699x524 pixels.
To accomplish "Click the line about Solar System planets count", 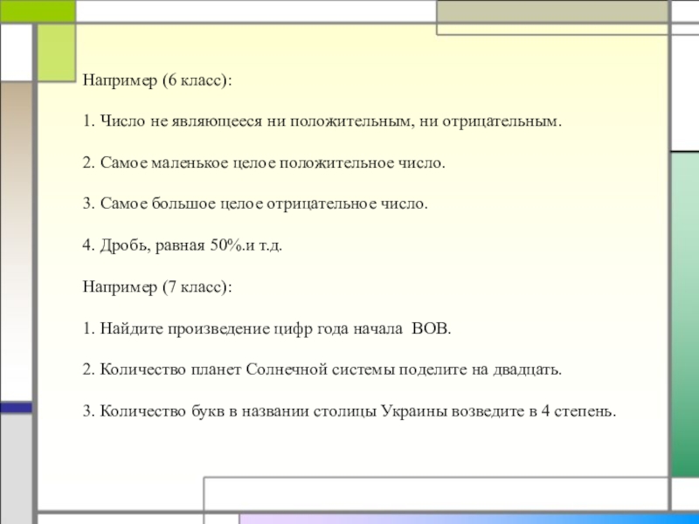I will point(322,369).
